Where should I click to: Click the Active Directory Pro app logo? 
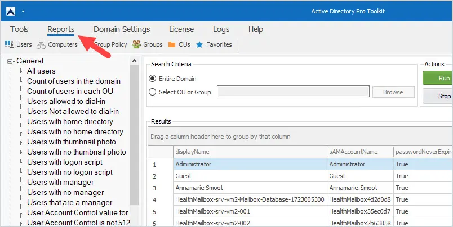coord(11,12)
